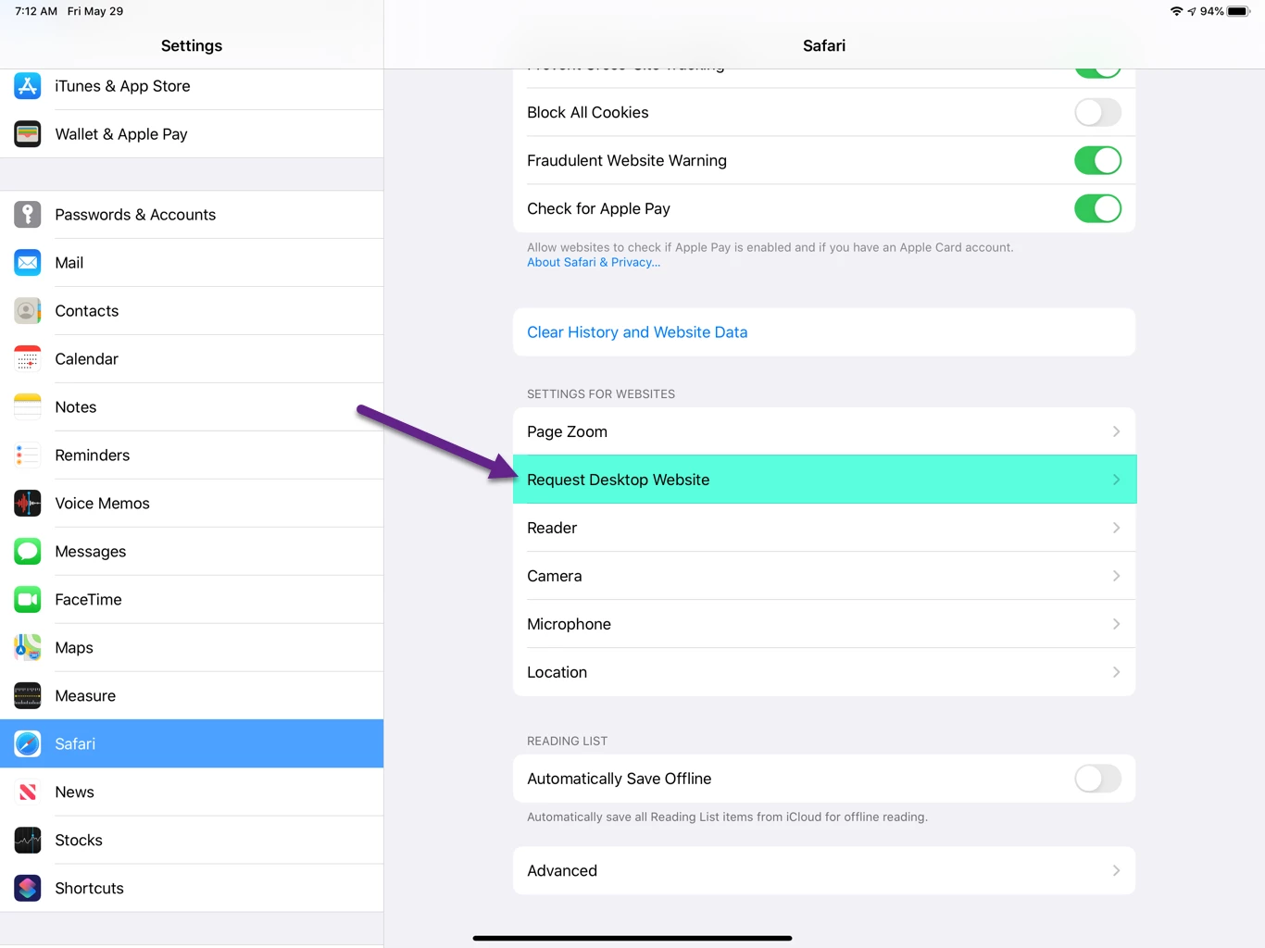1265x948 pixels.
Task: Tap the clock showing 7:12 AM
Action: 36,11
